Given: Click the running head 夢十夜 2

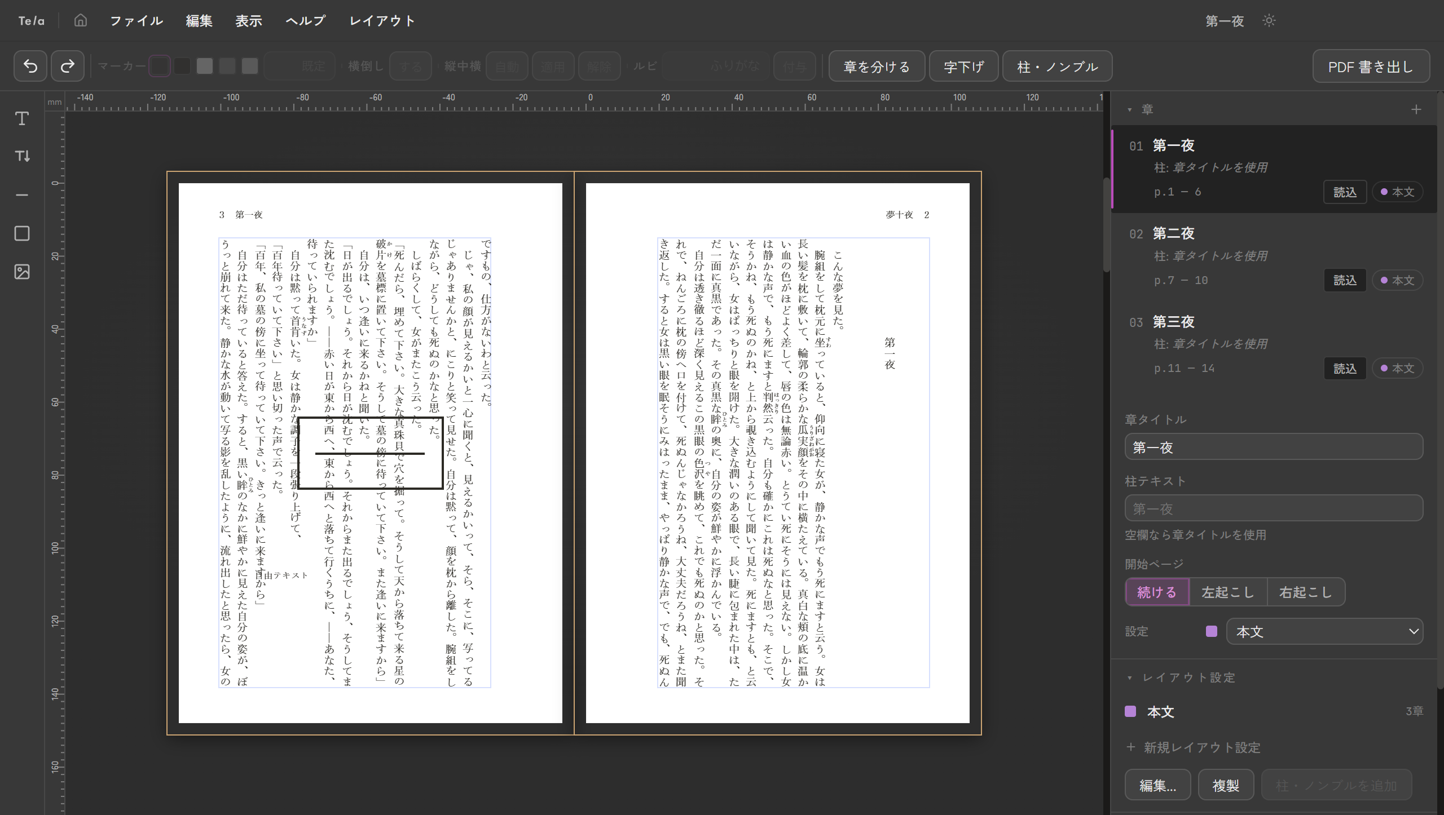Looking at the screenshot, I should [x=907, y=215].
